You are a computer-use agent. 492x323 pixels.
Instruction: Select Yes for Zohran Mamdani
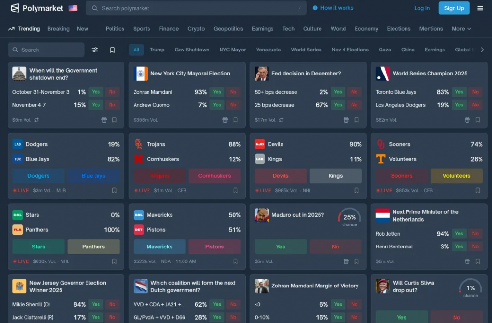pos(217,92)
